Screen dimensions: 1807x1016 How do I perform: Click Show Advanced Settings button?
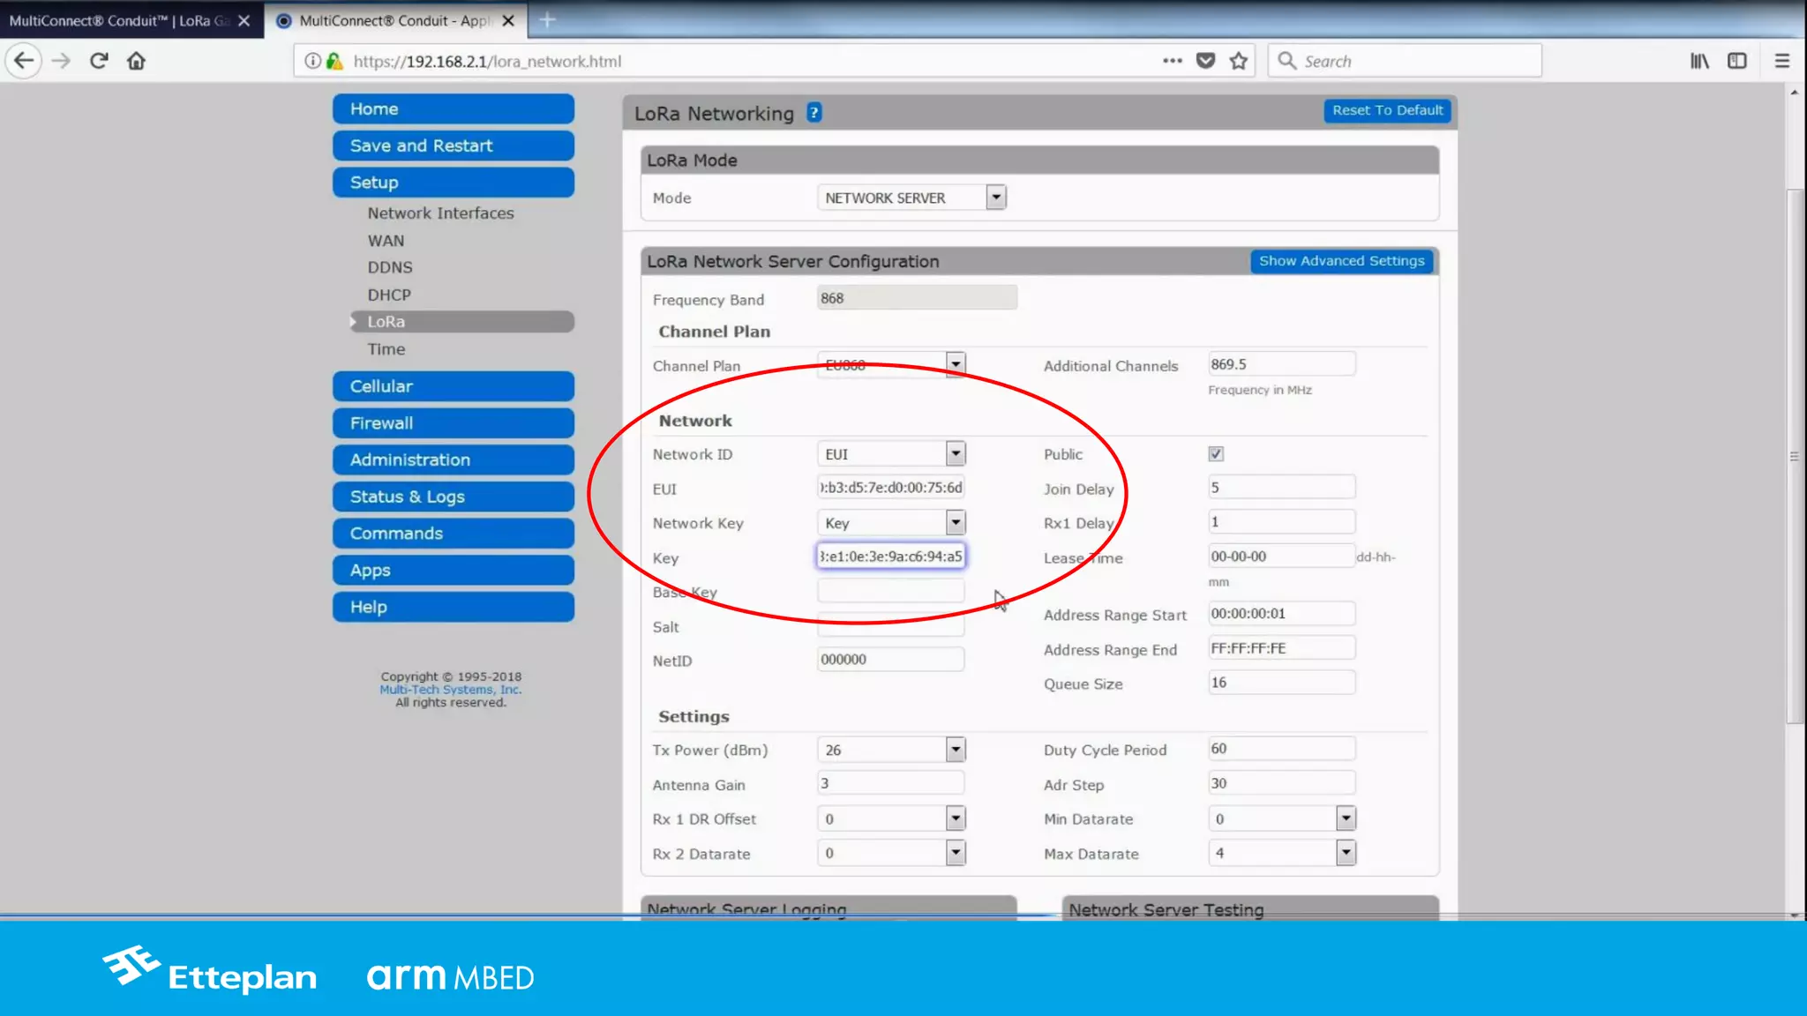1341,261
